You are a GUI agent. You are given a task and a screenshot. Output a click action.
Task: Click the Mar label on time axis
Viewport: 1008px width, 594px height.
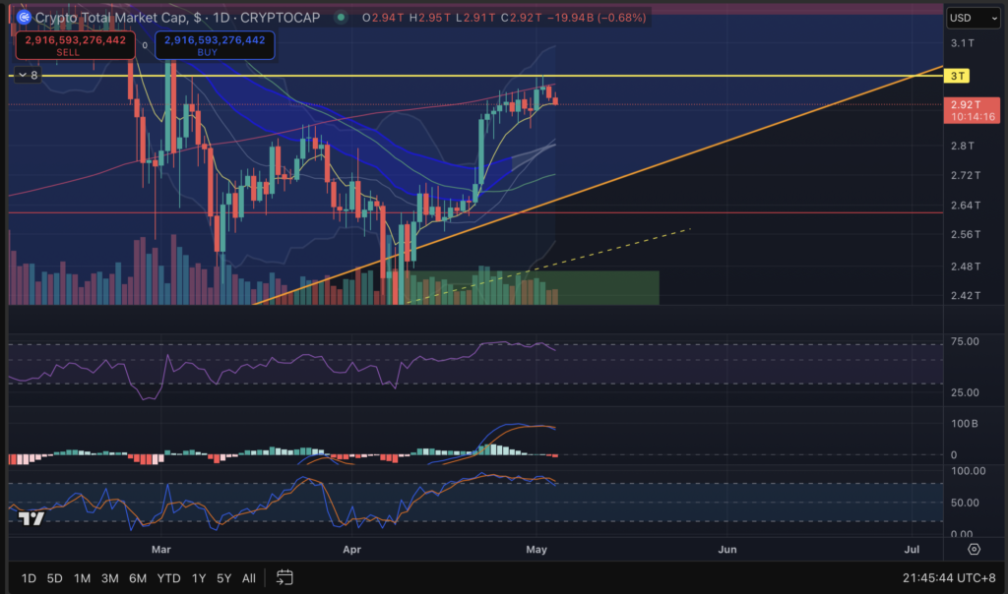[160, 550]
